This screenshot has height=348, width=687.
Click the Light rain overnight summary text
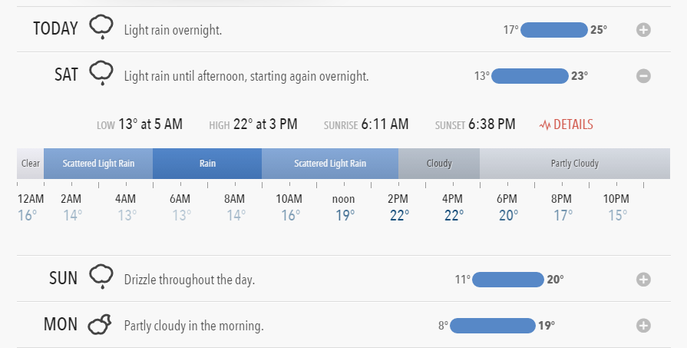(173, 30)
